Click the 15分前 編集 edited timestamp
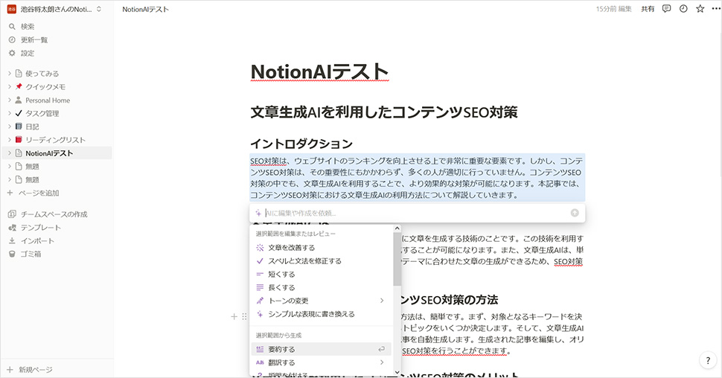The width and height of the screenshot is (722, 378). (614, 9)
